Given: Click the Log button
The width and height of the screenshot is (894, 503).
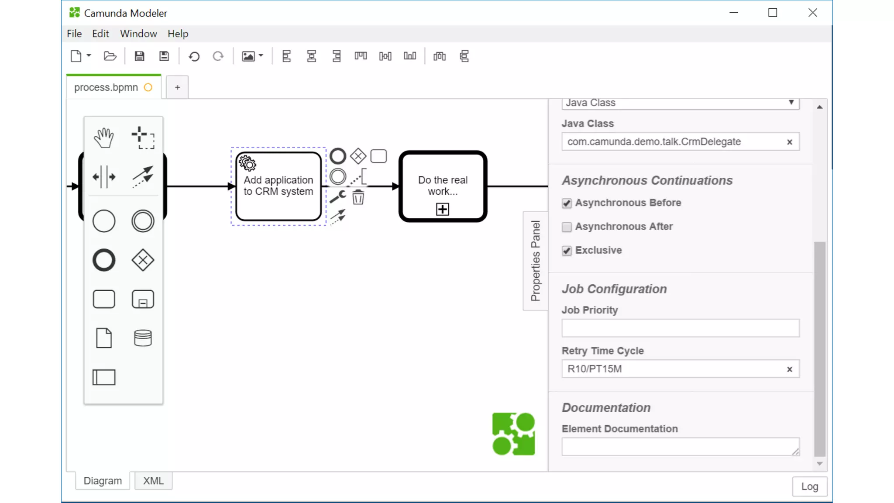Looking at the screenshot, I should (809, 486).
